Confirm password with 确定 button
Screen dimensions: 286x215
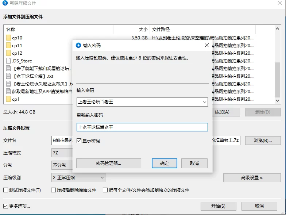click(164, 164)
